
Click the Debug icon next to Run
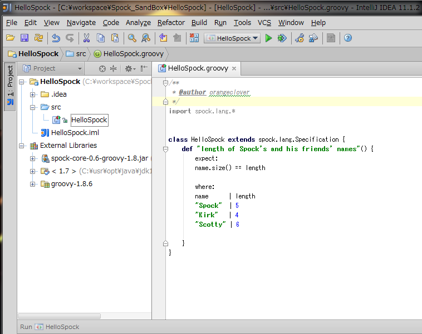282,38
